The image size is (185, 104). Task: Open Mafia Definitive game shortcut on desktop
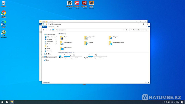pyautogui.click(x=91, y=4)
